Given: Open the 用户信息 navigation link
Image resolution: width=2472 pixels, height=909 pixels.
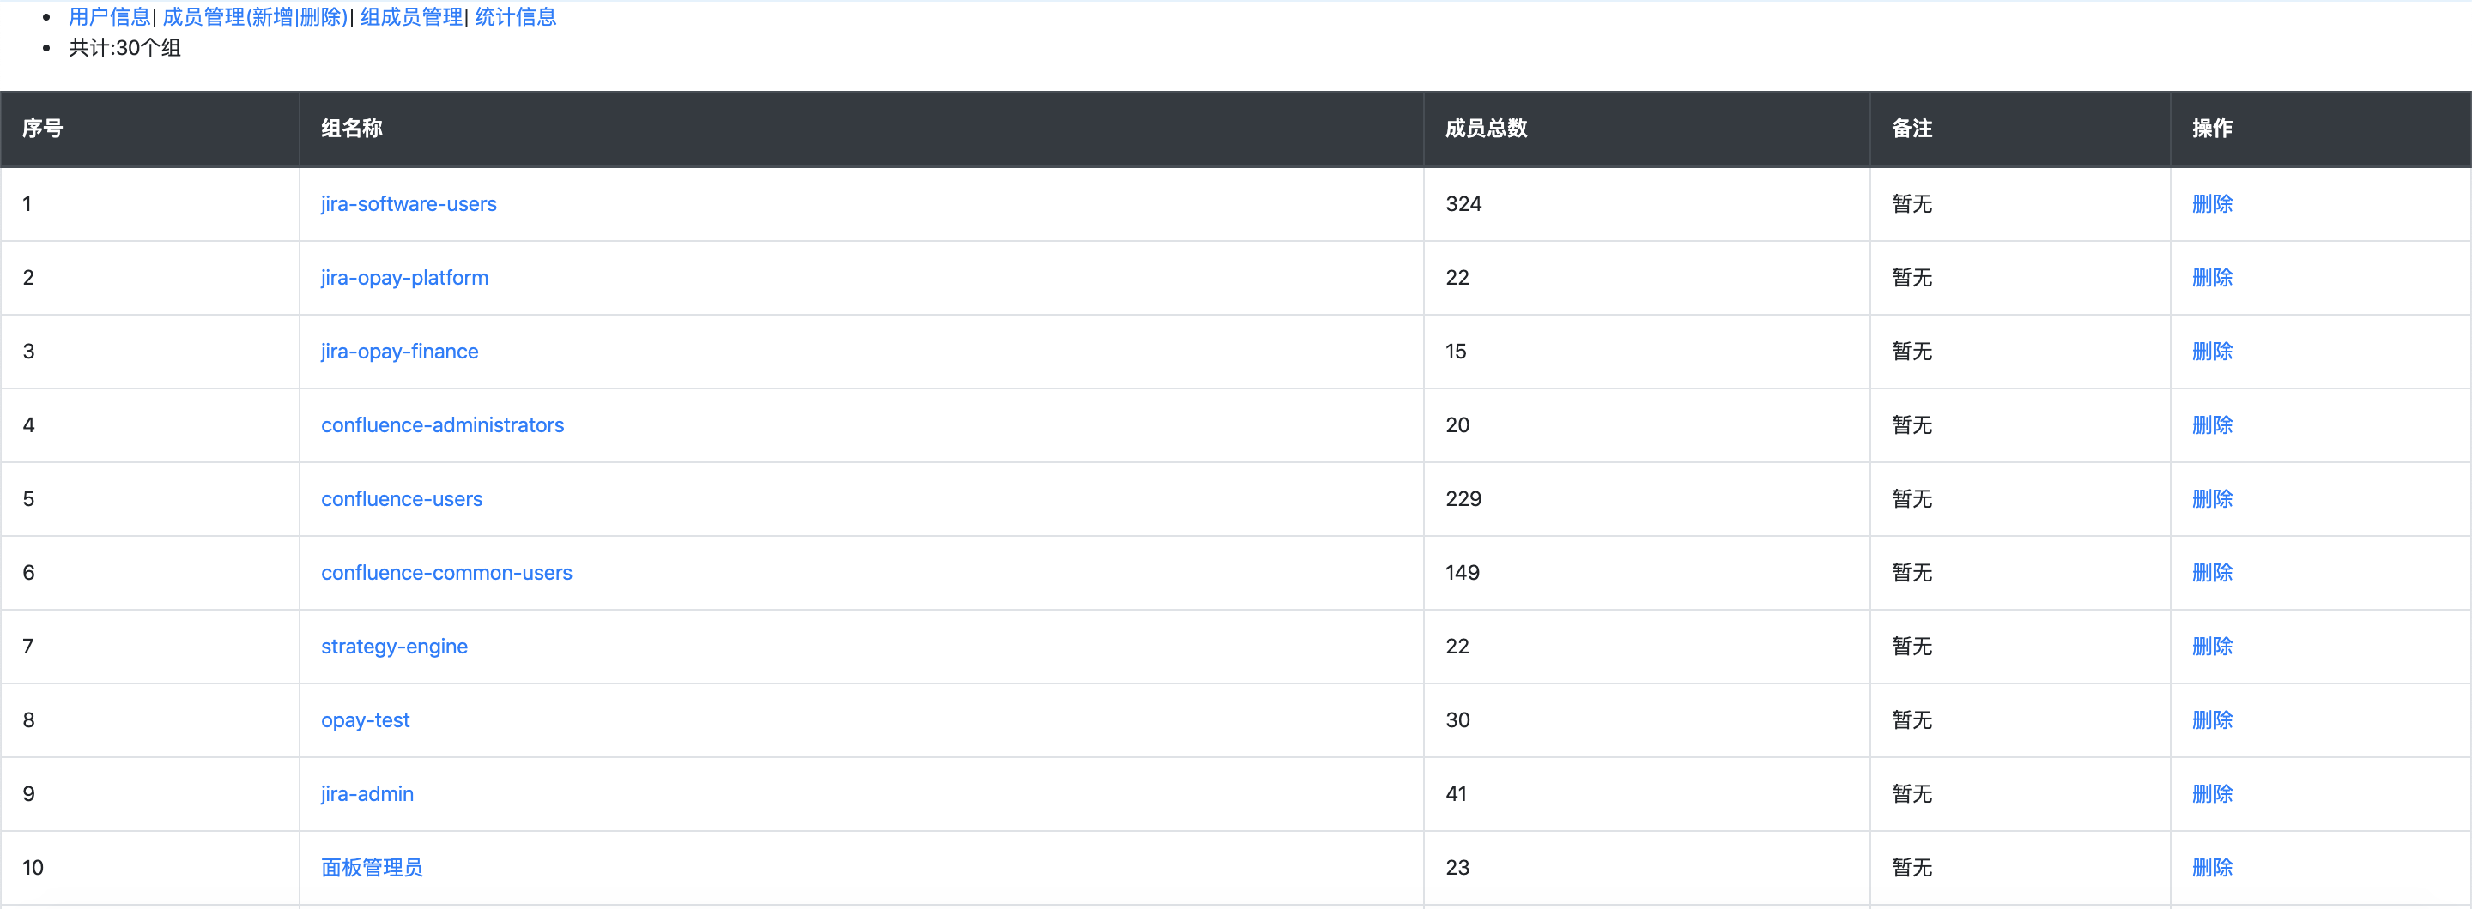Looking at the screenshot, I should [108, 17].
